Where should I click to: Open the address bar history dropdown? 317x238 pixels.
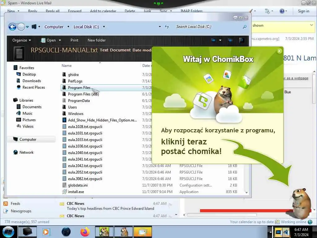point(160,27)
